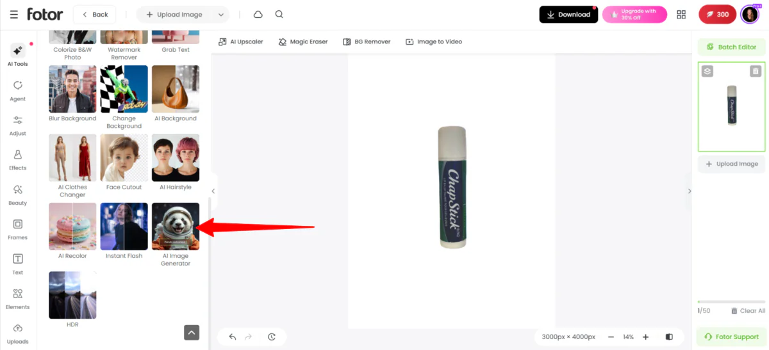This screenshot has width=769, height=350.
Task: Select the Change Background tool
Action: (x=124, y=97)
